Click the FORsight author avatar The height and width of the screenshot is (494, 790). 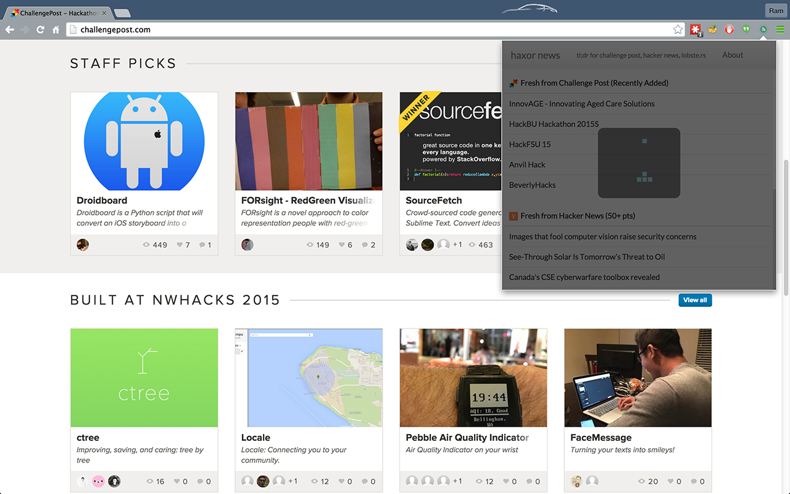pyautogui.click(x=247, y=245)
